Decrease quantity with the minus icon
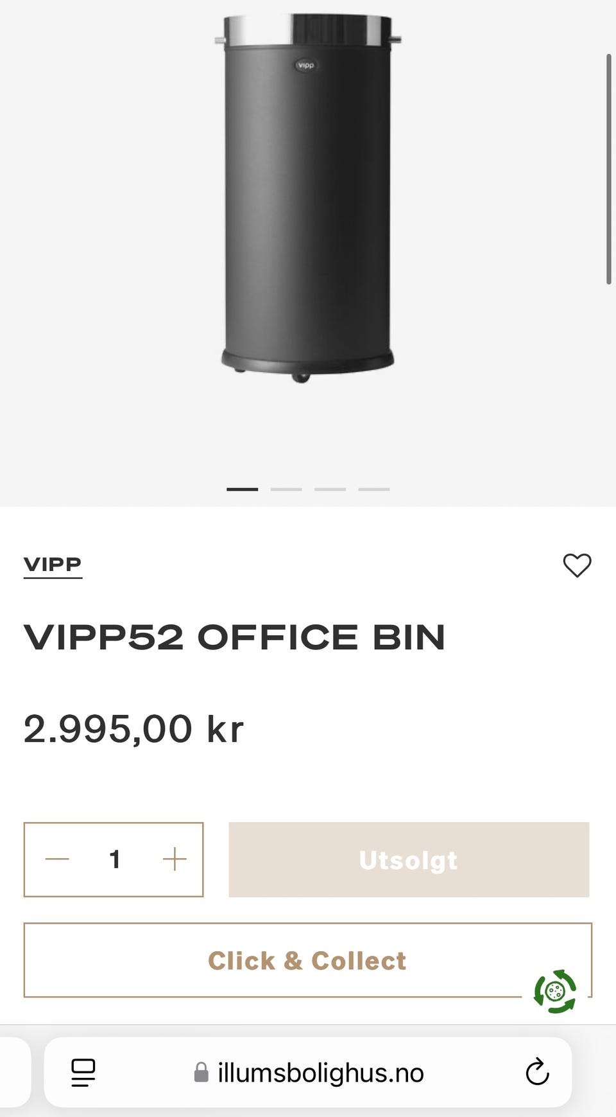Screen dimensions: 616x1117 click(57, 859)
